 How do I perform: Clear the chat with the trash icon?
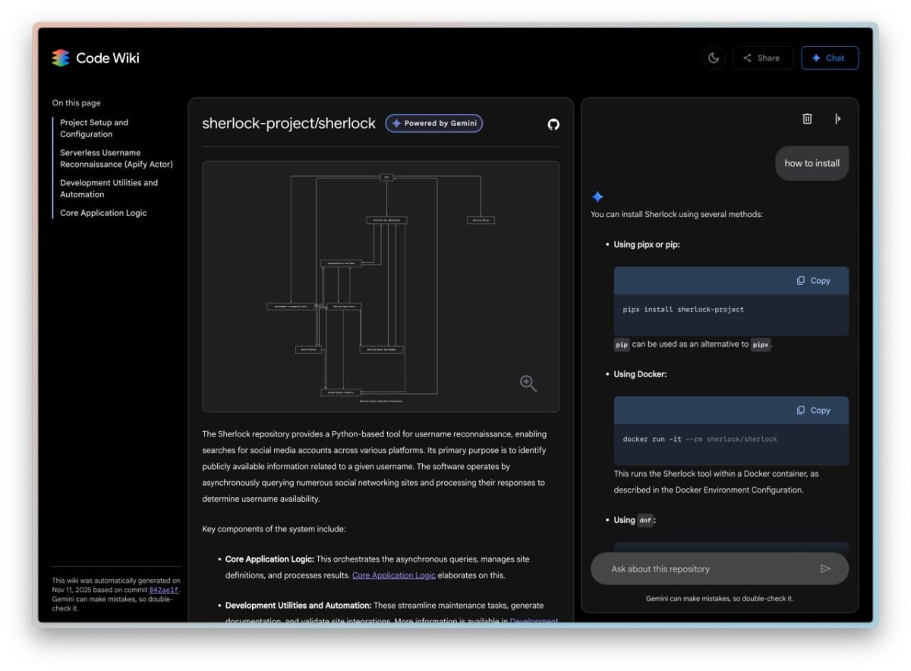(x=806, y=118)
